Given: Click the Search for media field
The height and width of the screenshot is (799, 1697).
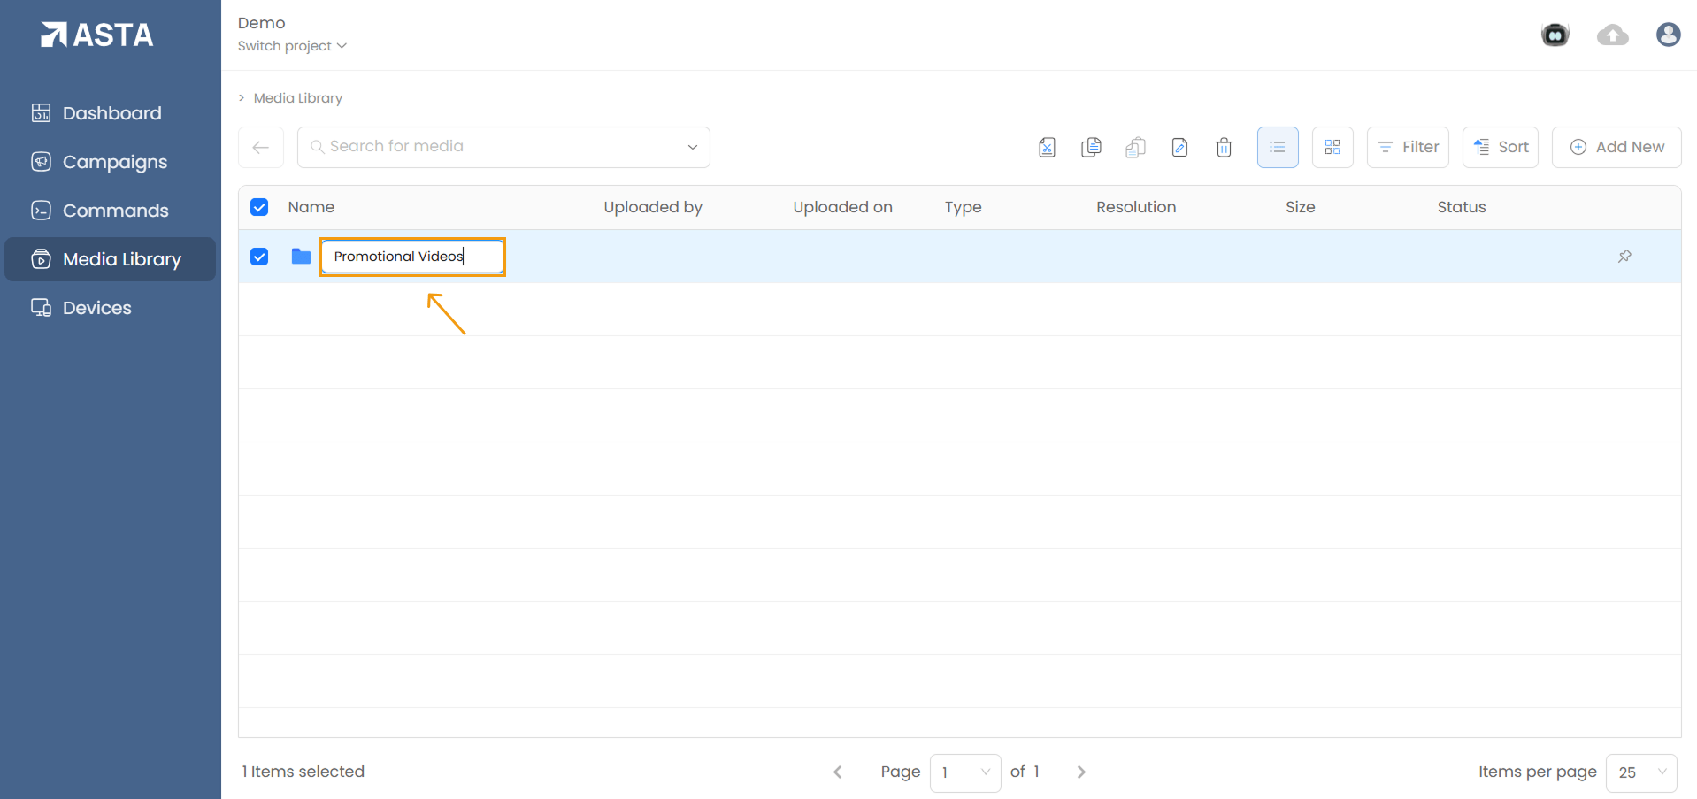Looking at the screenshot, I should tap(495, 147).
